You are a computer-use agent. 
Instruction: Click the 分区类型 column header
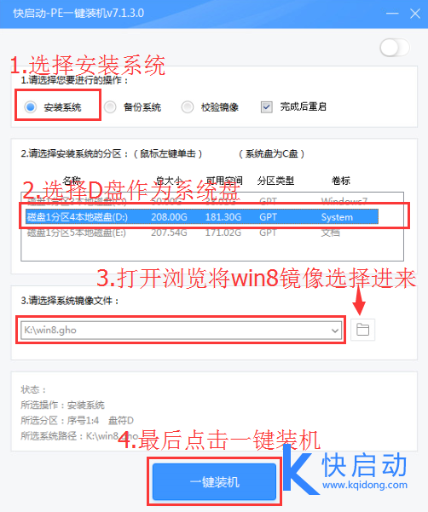coord(275,181)
